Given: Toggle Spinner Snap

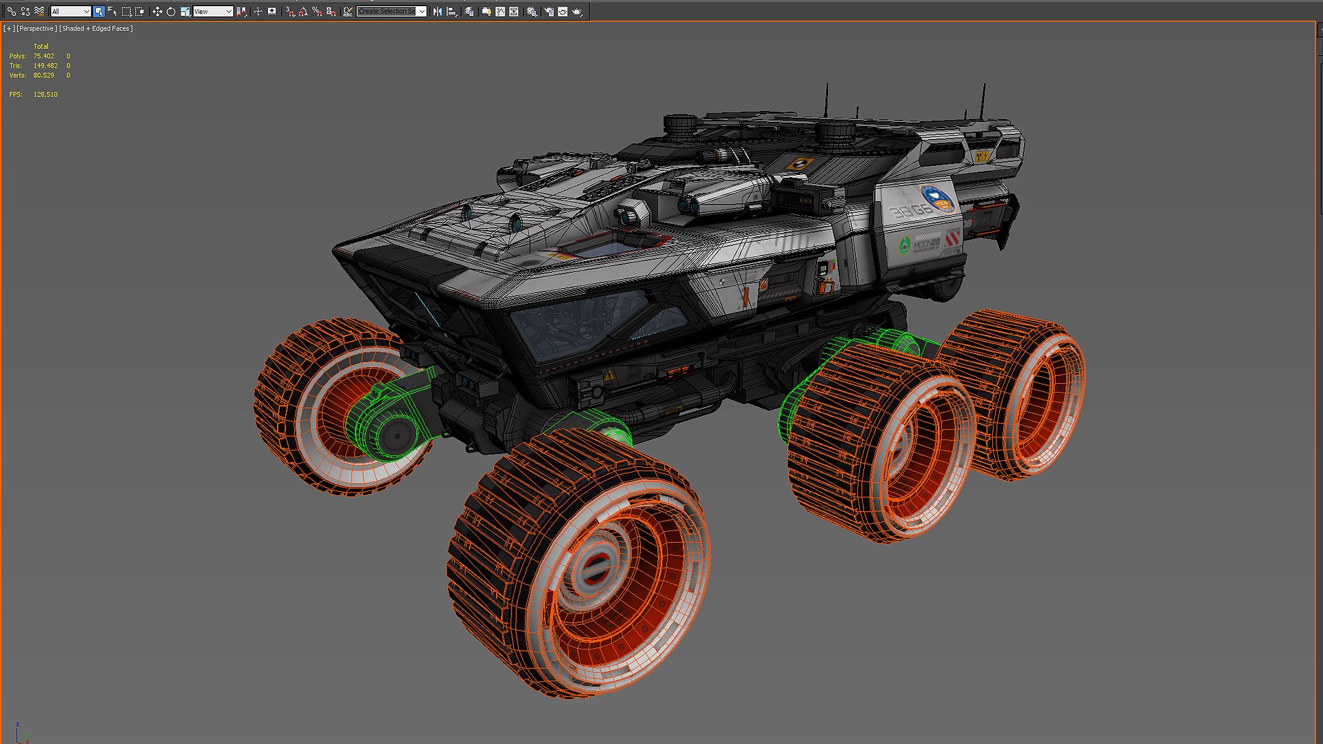Looking at the screenshot, I should pos(331,12).
